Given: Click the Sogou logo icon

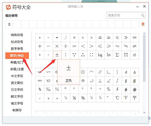Looking at the screenshot, I should tap(8, 7).
